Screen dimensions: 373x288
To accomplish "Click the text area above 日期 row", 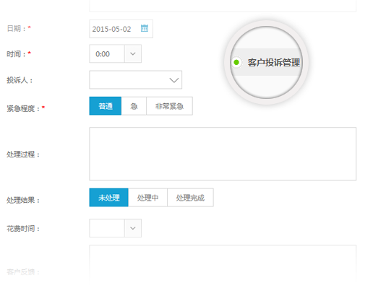I will click(x=223, y=6).
